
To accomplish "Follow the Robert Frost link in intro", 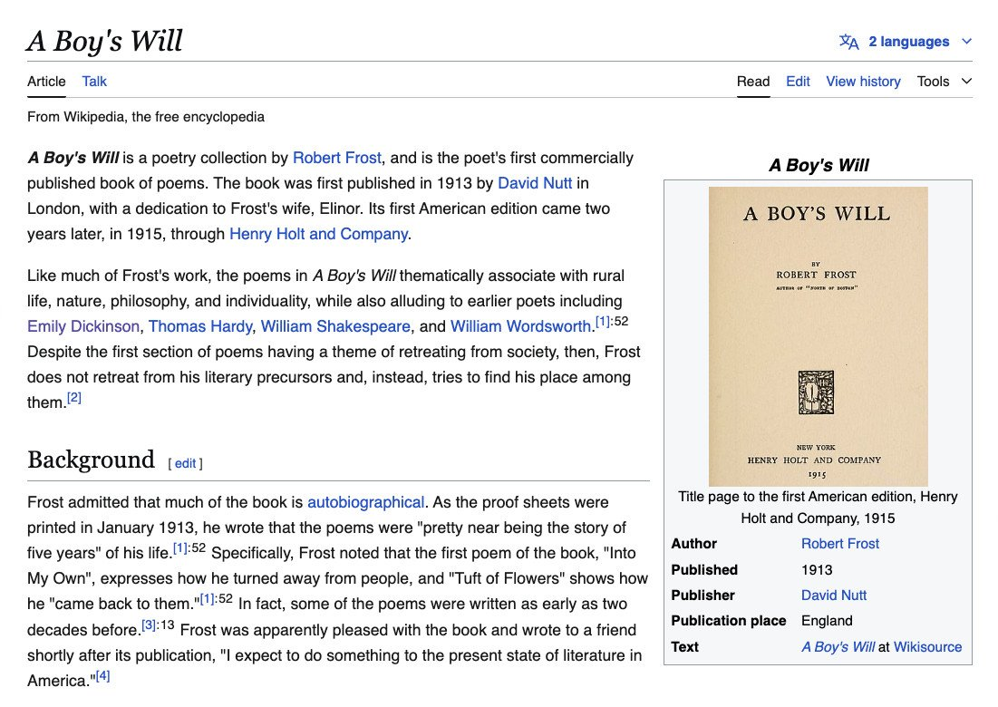I will (336, 158).
